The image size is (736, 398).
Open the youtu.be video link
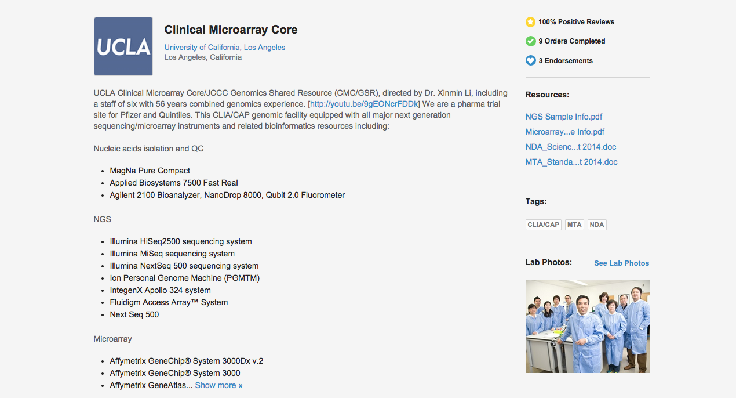tap(363, 104)
